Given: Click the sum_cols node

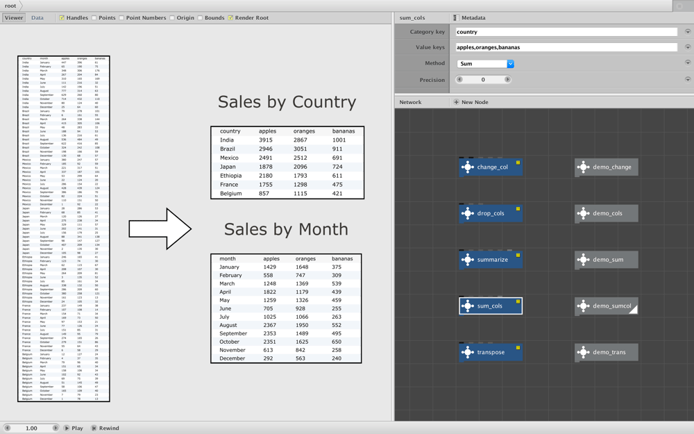Looking at the screenshot, I should point(491,306).
